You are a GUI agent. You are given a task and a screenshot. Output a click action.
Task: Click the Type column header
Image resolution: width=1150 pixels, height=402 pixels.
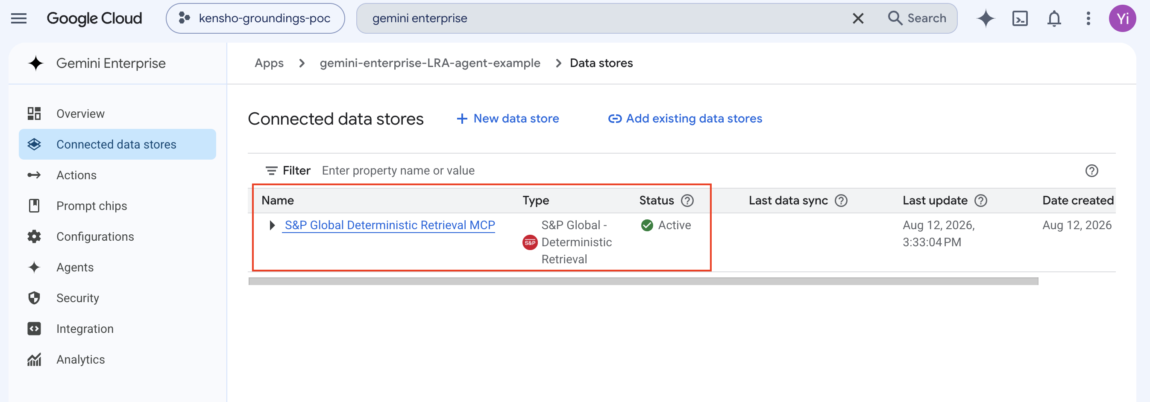[x=536, y=200]
